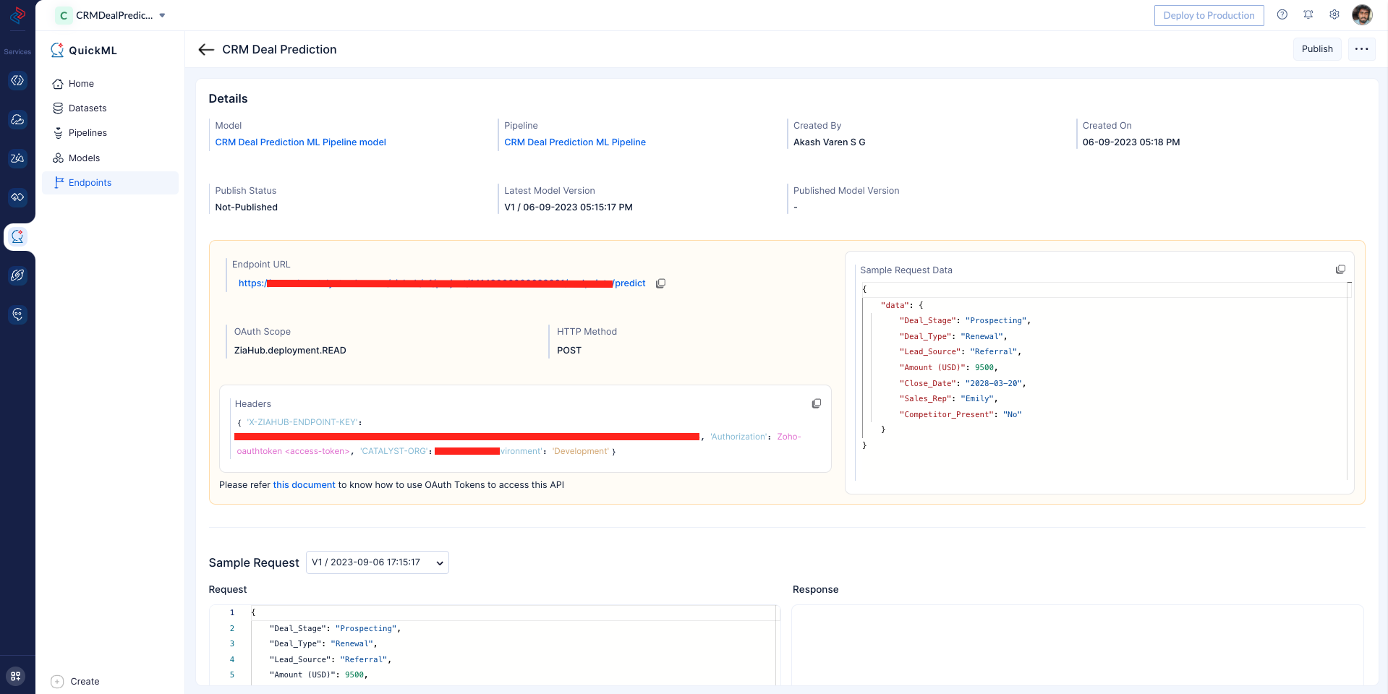1388x694 pixels.
Task: Click Deploy to Production
Action: (1209, 15)
